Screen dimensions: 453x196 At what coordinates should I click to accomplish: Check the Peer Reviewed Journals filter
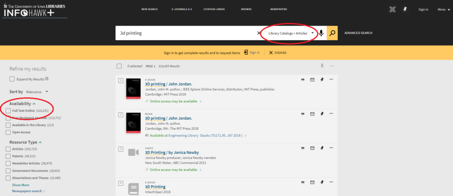point(8,118)
